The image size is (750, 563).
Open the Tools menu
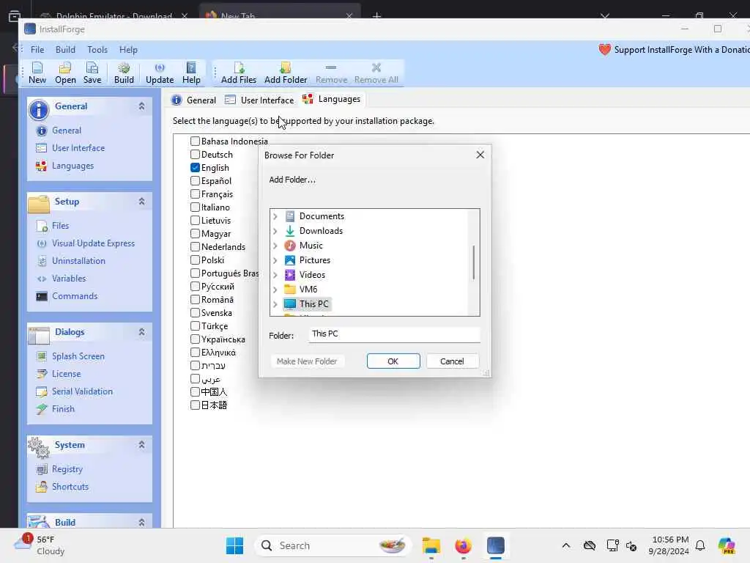coord(97,49)
